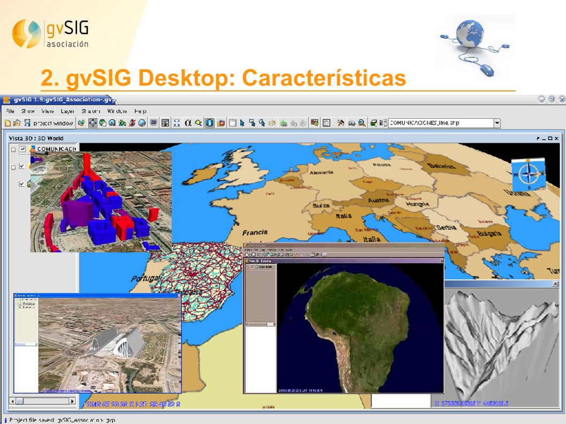
Task: Click the overlapping red squares icon
Action: 221,123
